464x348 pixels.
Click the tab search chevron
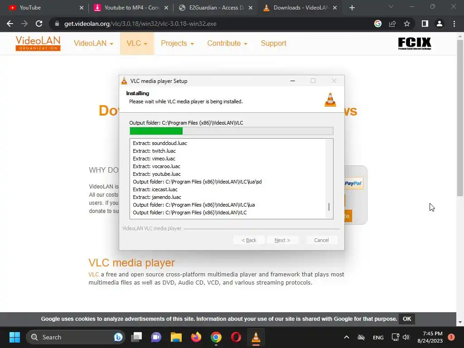coord(391,6)
